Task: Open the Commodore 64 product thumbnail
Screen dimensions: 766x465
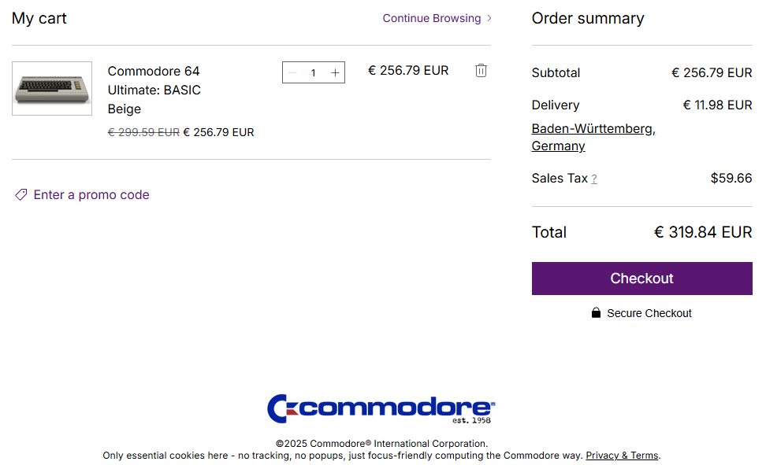Action: tap(52, 89)
